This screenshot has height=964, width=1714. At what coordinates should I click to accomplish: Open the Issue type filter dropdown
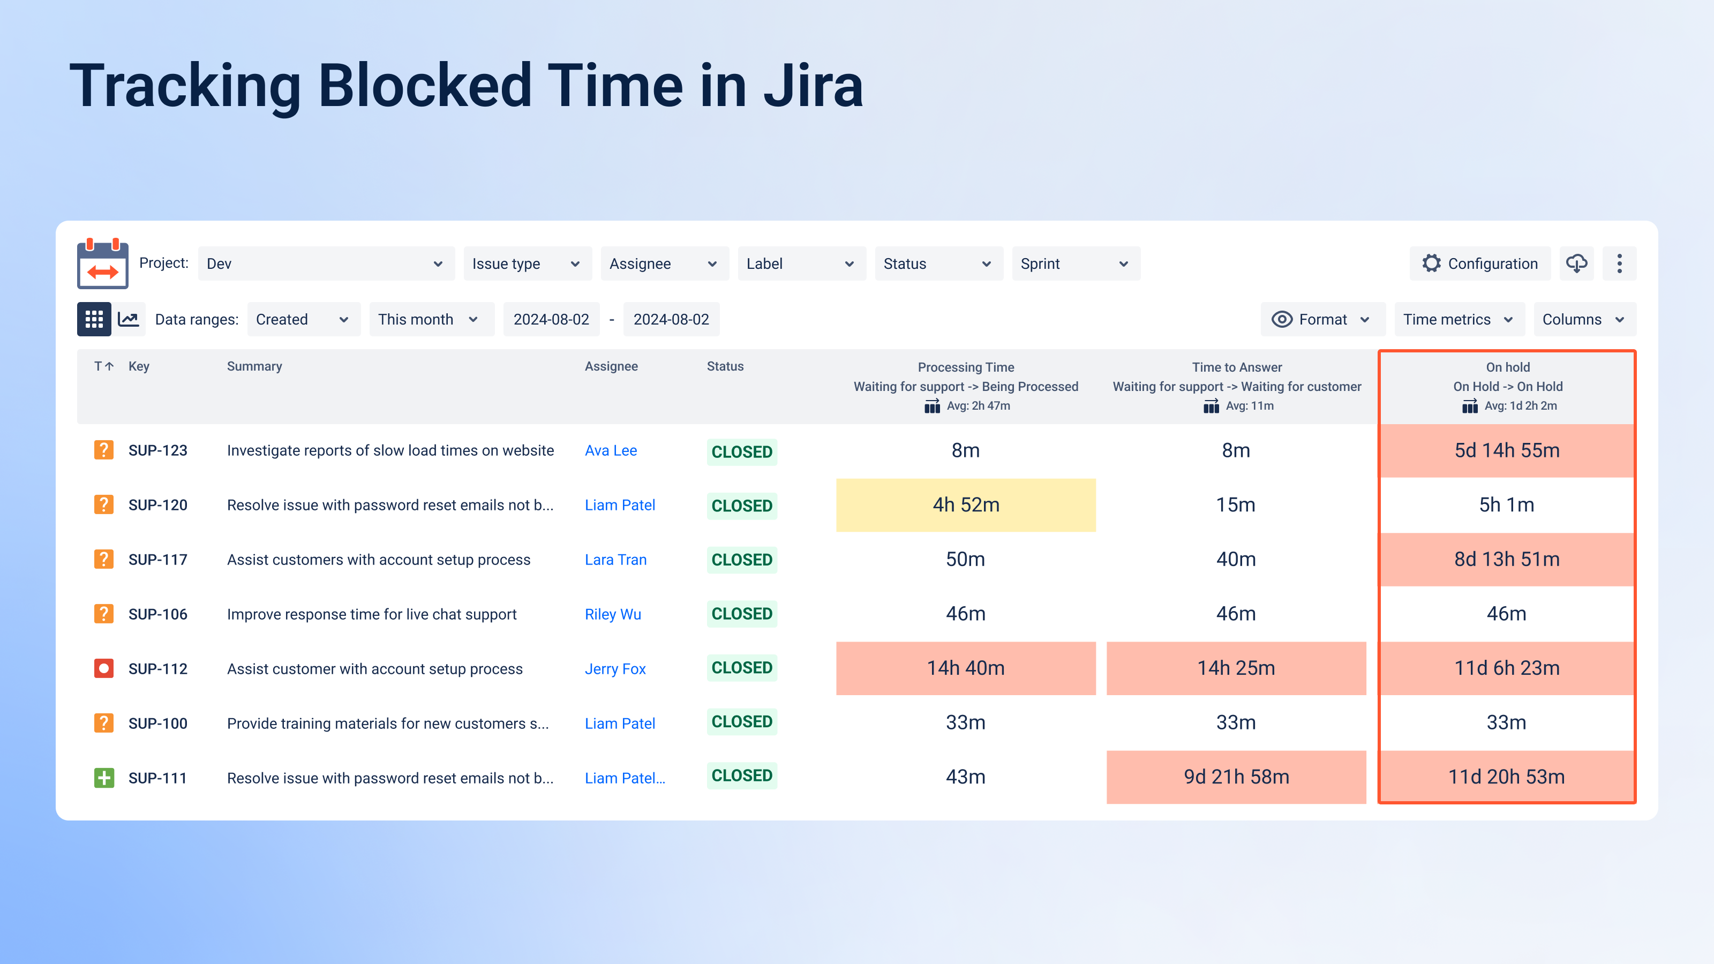click(528, 263)
